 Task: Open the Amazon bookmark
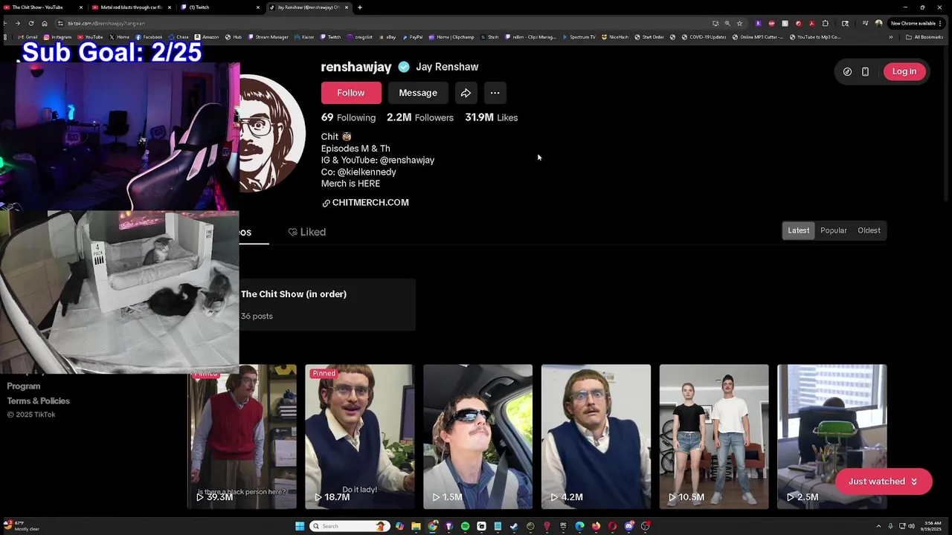[207, 36]
